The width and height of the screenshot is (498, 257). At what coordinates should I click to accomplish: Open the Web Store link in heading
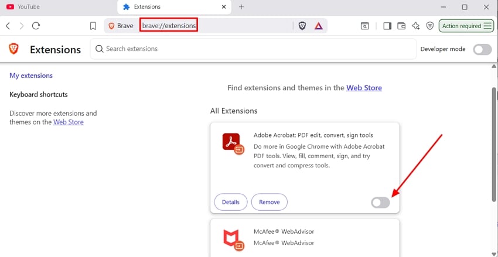coord(364,88)
